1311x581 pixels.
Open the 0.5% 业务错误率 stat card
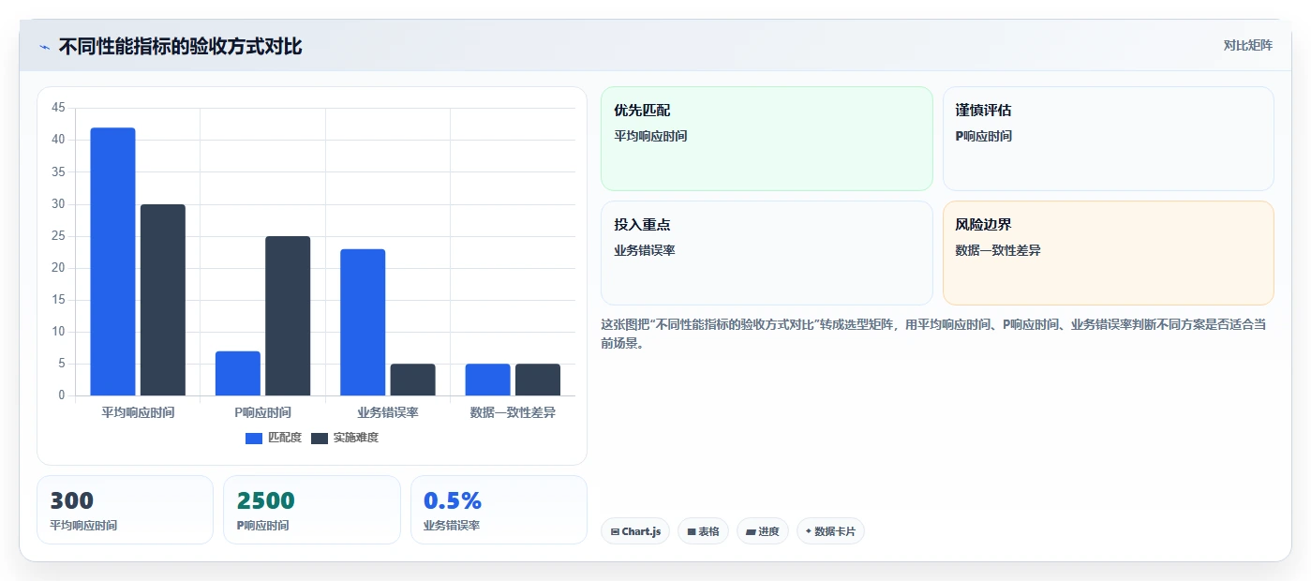click(499, 510)
